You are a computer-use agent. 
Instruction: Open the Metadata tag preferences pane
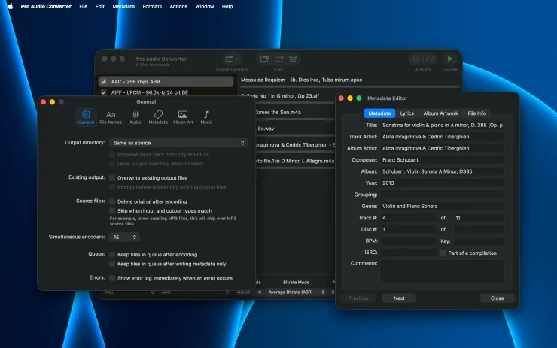(158, 117)
